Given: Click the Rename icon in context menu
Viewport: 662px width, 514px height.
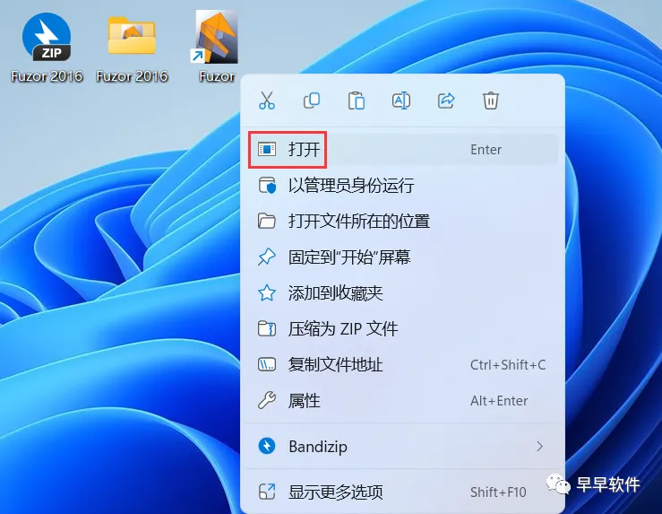Looking at the screenshot, I should (401, 100).
